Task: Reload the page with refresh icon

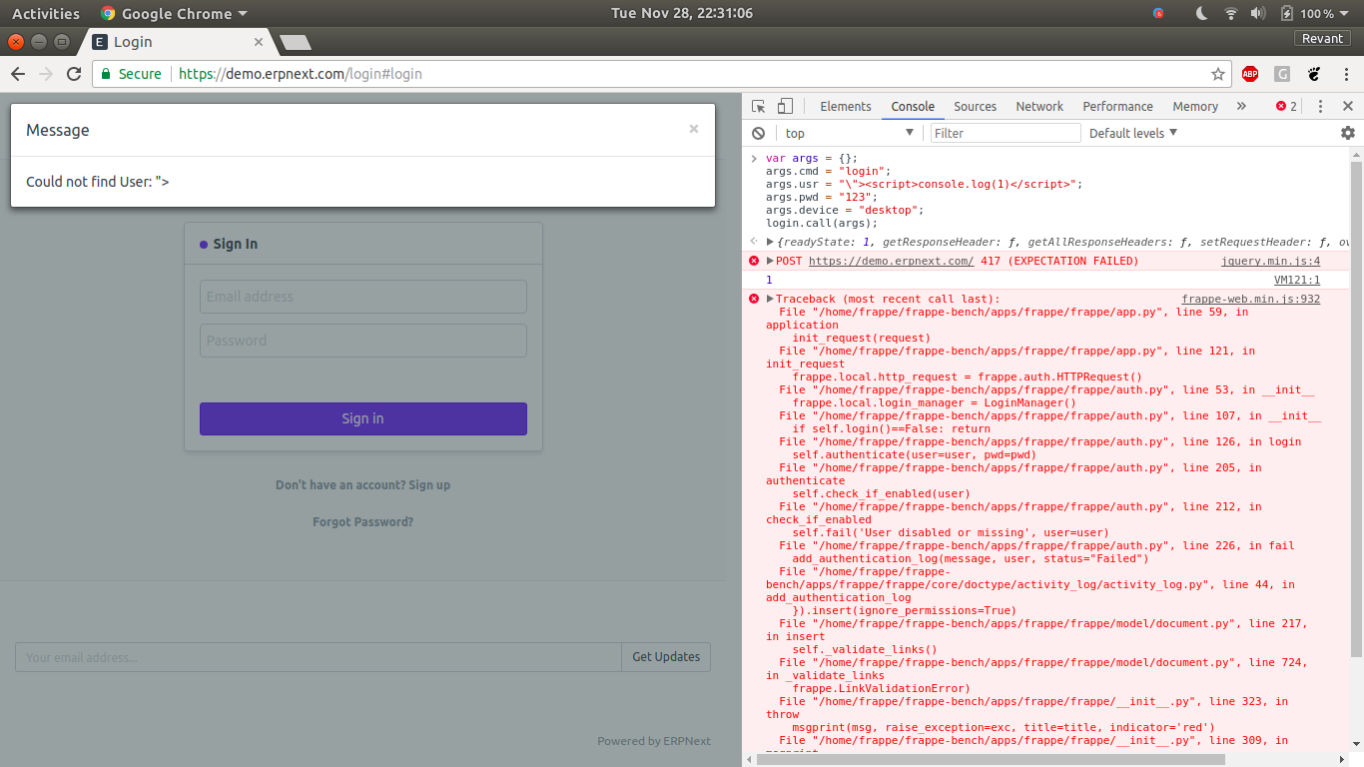Action: [x=74, y=74]
